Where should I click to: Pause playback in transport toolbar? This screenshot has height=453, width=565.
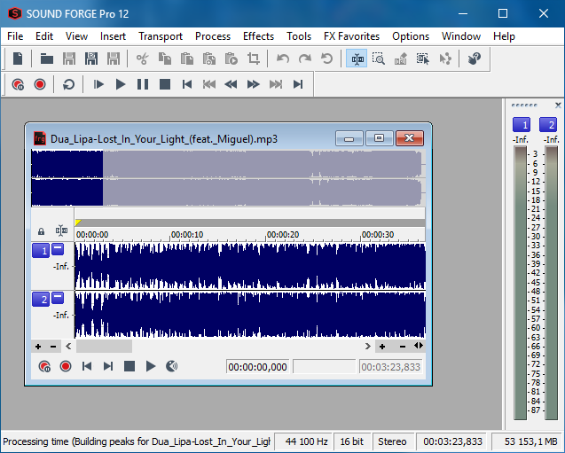coord(143,84)
